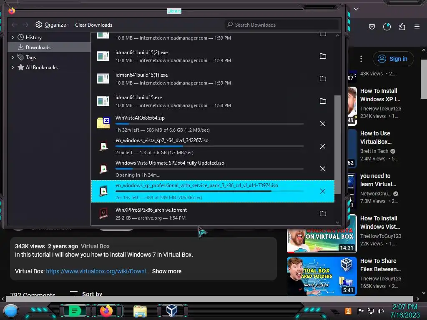Cancel Windows Vista Ultimate SP2 x64 download
The image size is (427, 320).
coord(323,169)
